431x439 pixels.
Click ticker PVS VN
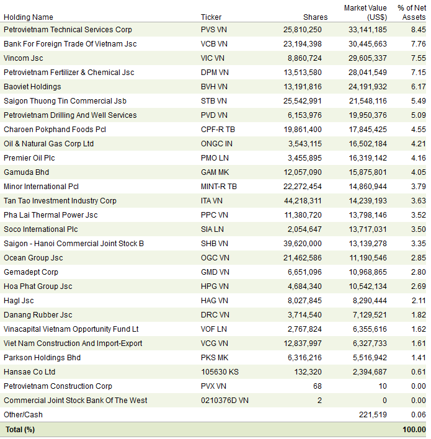[214, 30]
